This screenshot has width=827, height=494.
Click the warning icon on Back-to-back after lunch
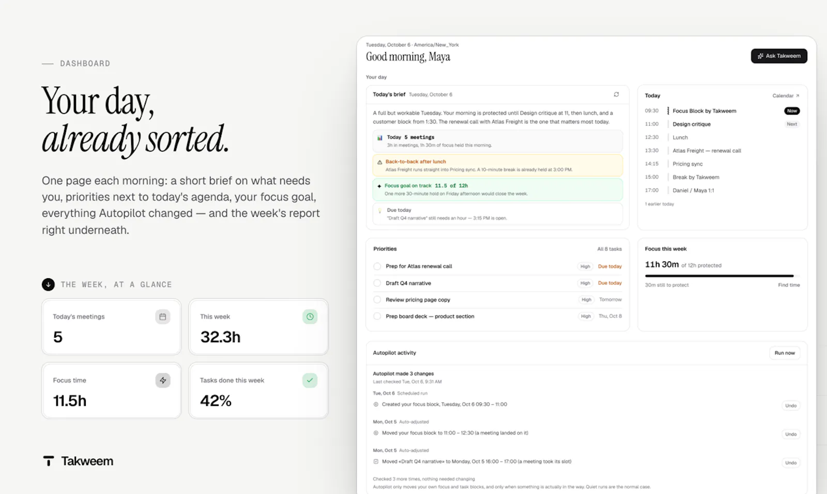pyautogui.click(x=380, y=162)
